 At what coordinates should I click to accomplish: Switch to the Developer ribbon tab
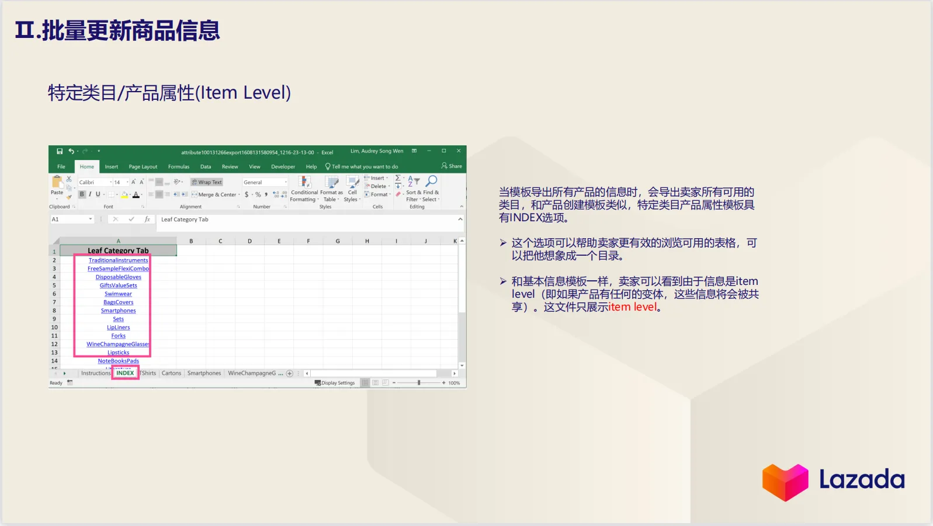click(x=283, y=167)
